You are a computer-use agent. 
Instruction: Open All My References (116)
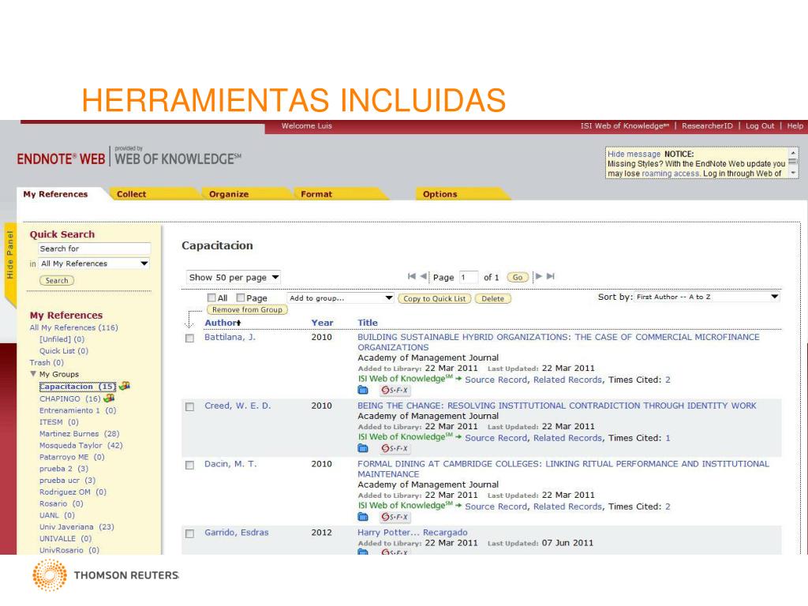(73, 327)
